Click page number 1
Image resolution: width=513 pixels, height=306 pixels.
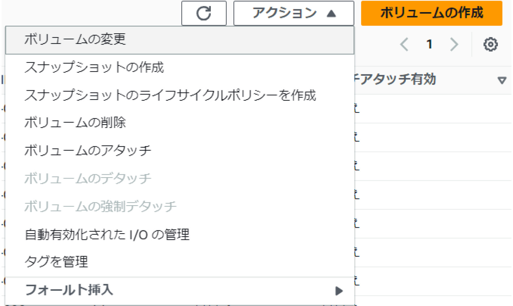point(429,45)
